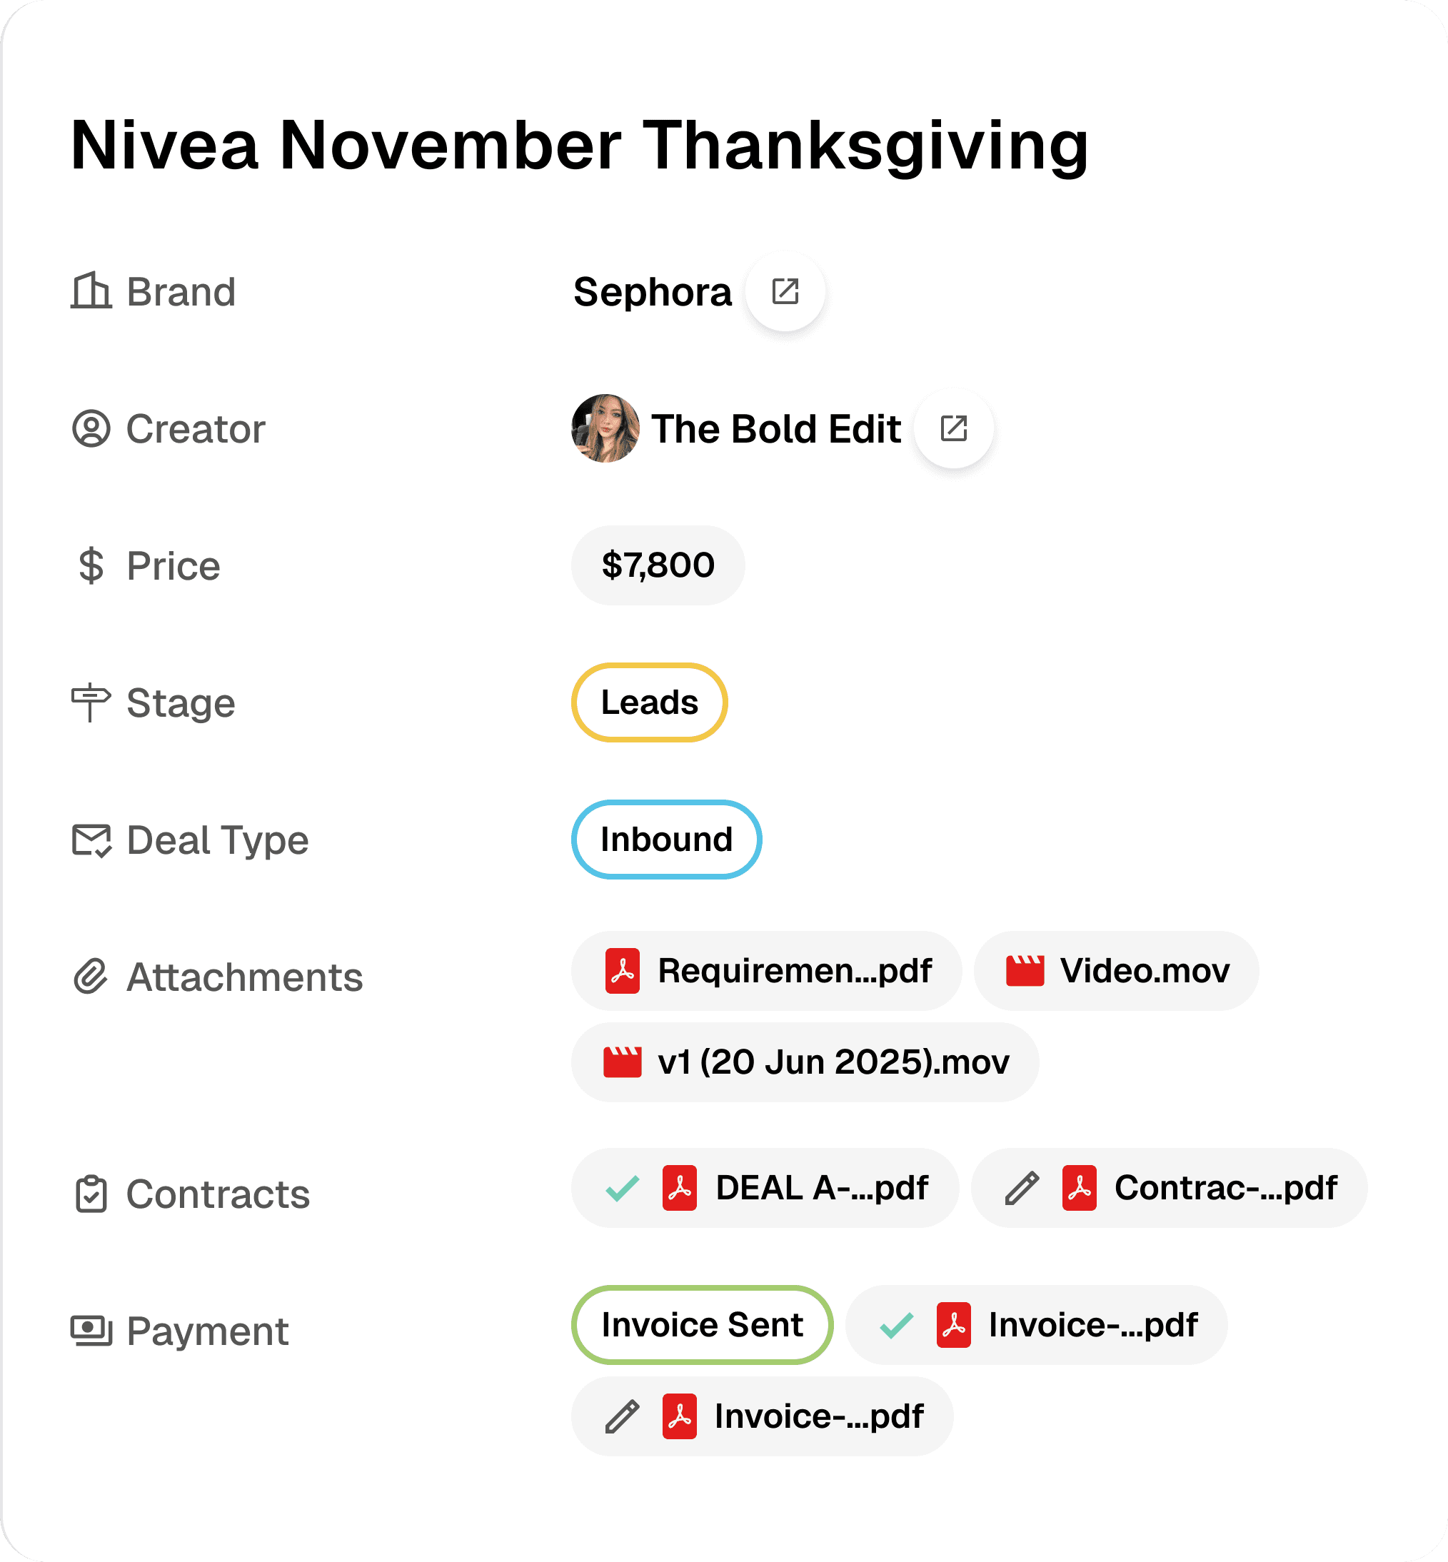
Task: Click the checkmark on the first Invoice PDF
Action: (x=895, y=1326)
